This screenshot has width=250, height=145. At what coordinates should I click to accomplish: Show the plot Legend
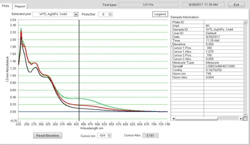pos(160,14)
